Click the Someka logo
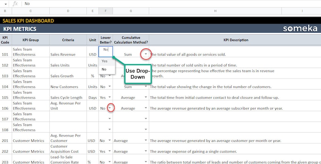This screenshot has width=321, height=164. (x=300, y=29)
